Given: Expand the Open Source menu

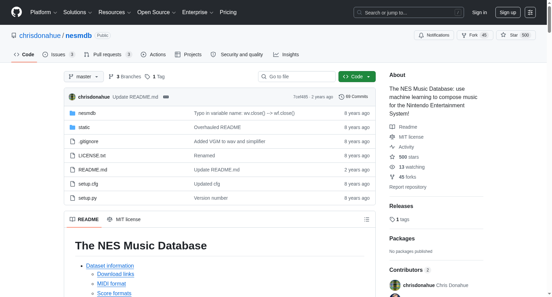Looking at the screenshot, I should (x=157, y=12).
